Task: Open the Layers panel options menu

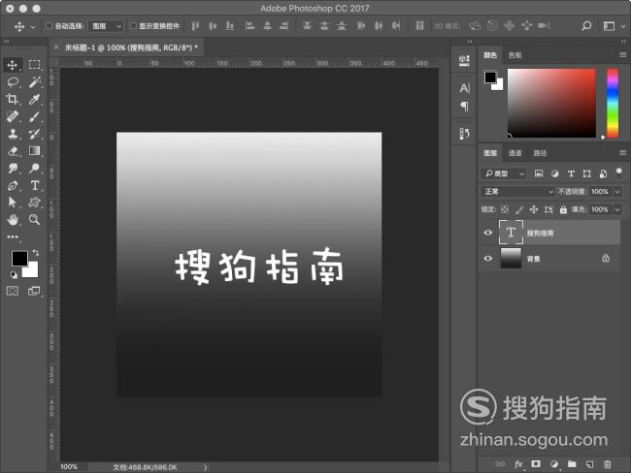Action: [623, 152]
